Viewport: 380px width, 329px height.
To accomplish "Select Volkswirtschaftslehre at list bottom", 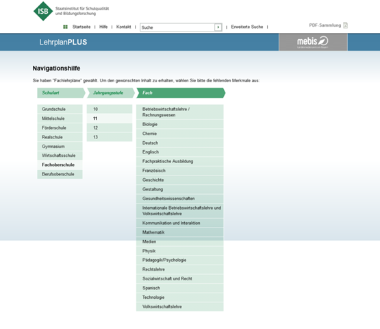I will coord(180,306).
